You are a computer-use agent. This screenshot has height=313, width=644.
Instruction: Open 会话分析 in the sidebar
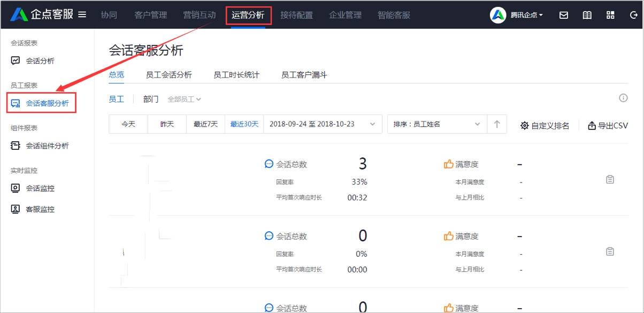coord(33,61)
